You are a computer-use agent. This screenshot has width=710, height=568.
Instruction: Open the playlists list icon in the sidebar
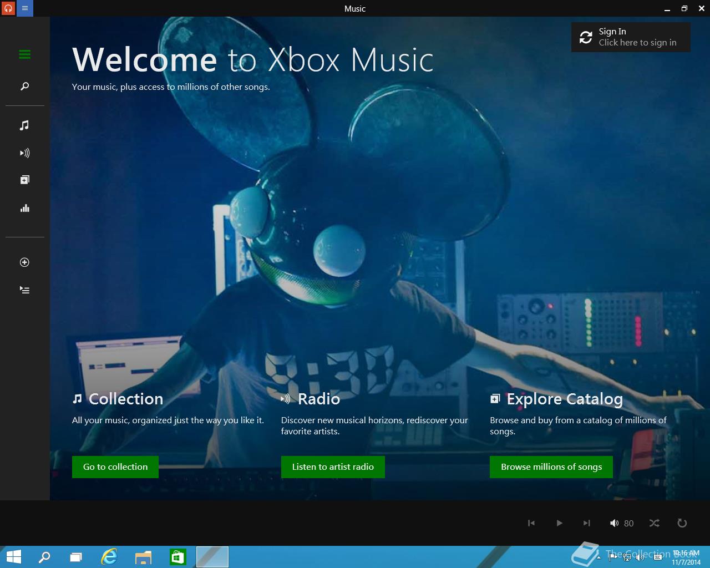point(24,290)
